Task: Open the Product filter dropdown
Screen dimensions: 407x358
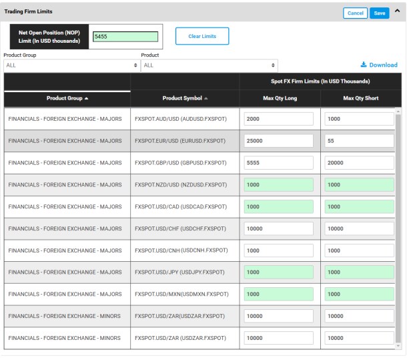Action: pos(209,65)
